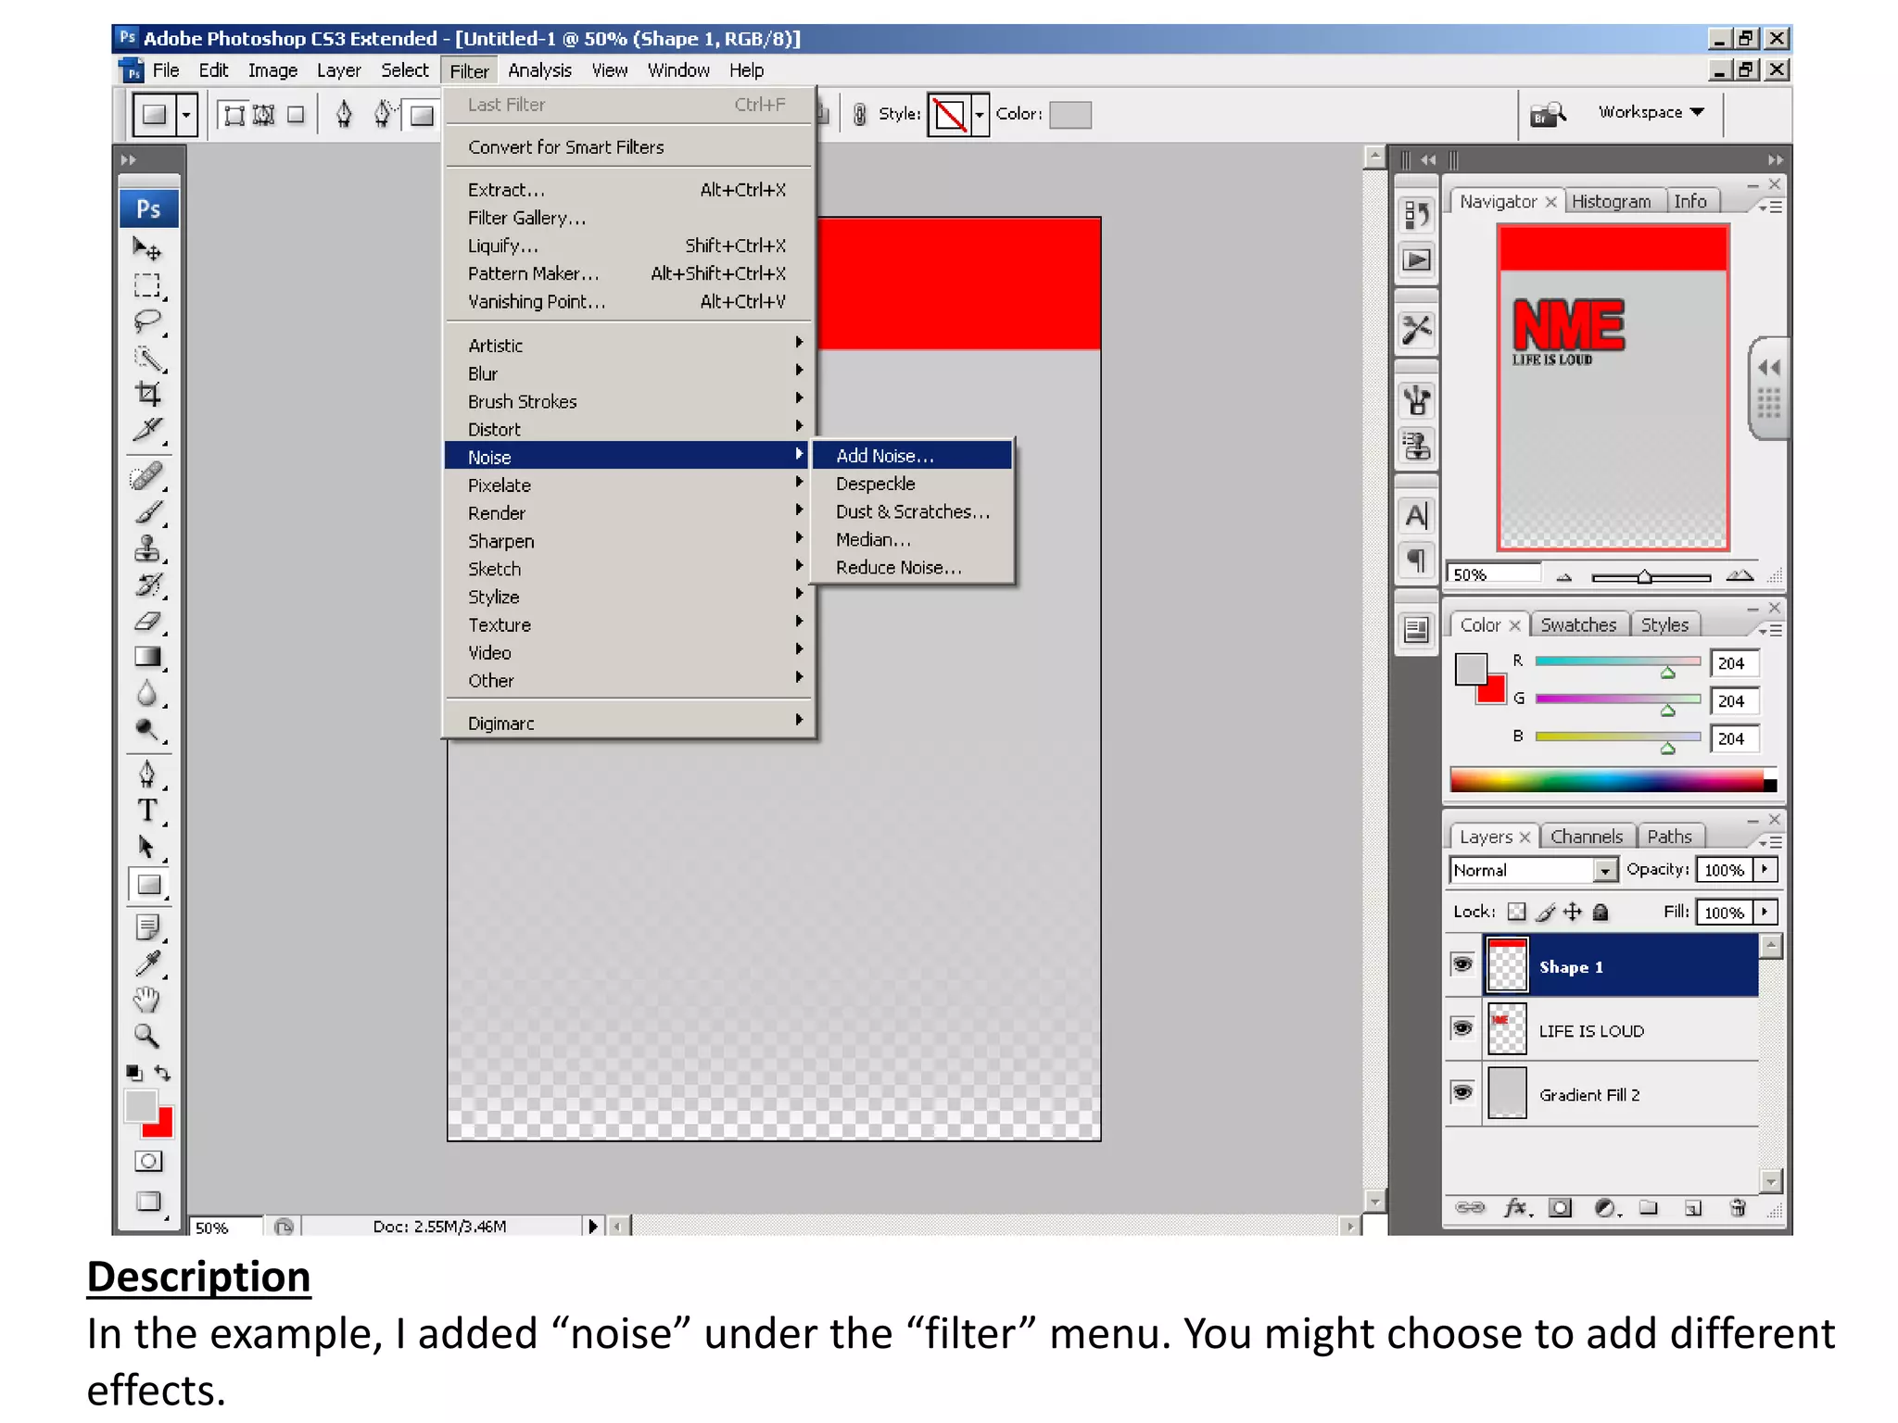Open Adobe Bridge from options bar
The height and width of the screenshot is (1423, 1898).
[x=1548, y=114]
